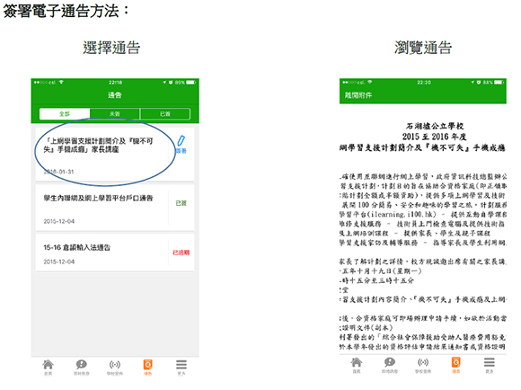The height and width of the screenshot is (390, 521).
Task: Tap the home icon in left phone
Action: [x=48, y=365]
